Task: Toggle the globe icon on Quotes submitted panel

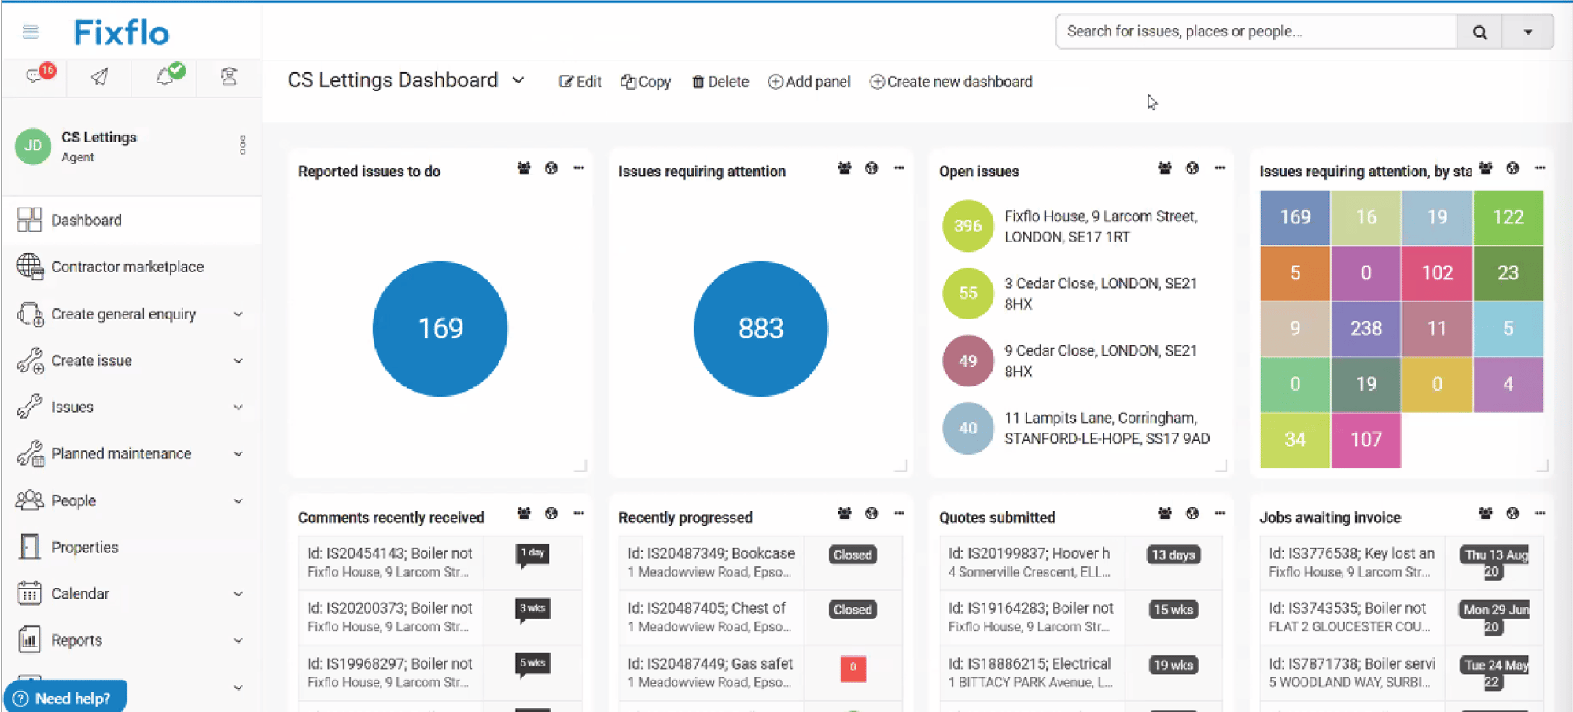Action: point(1192,513)
